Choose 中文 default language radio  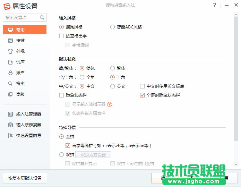[x=82, y=86]
